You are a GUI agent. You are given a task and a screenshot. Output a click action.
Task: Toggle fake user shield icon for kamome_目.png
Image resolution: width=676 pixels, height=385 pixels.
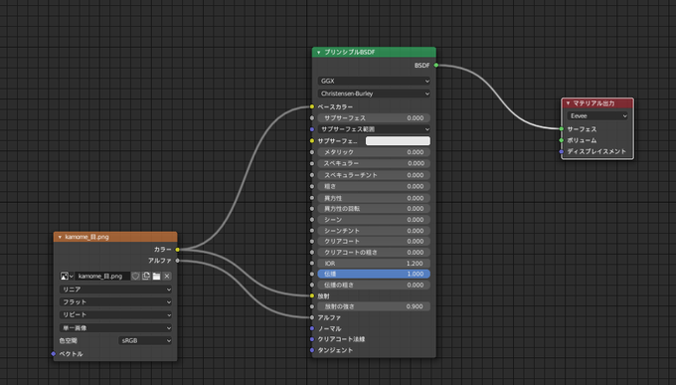coord(136,276)
